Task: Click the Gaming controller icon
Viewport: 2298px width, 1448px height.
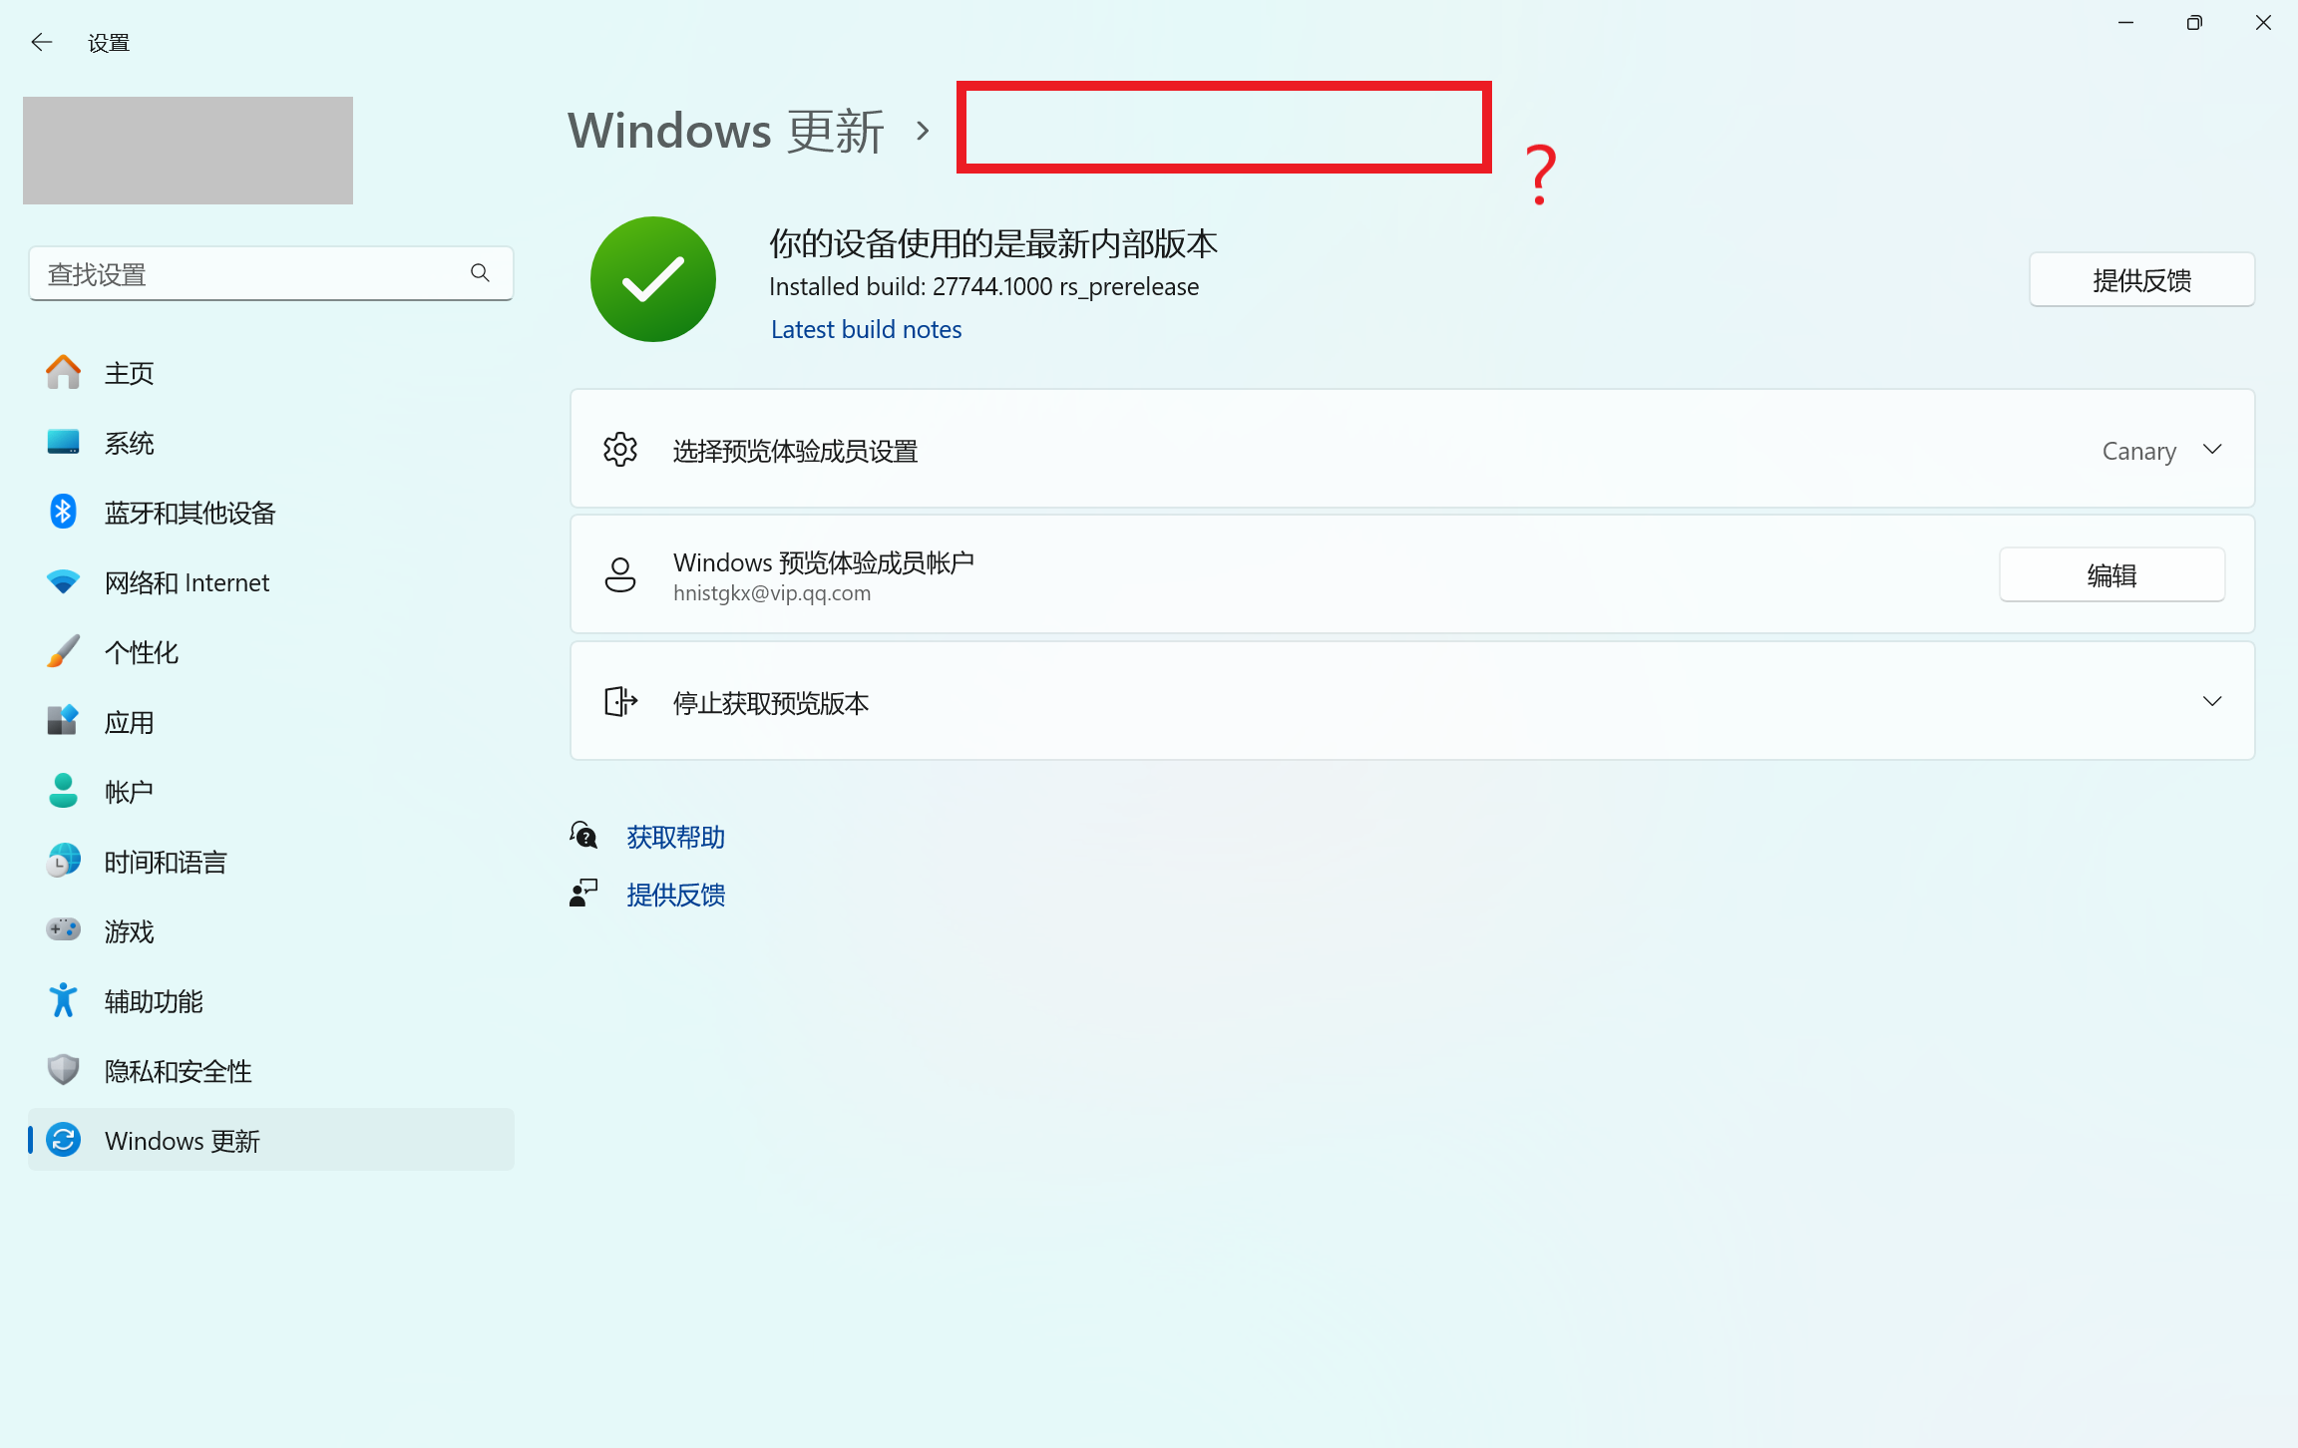Action: [x=63, y=930]
